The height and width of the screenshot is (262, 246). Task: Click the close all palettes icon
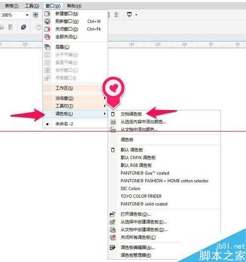113,237
